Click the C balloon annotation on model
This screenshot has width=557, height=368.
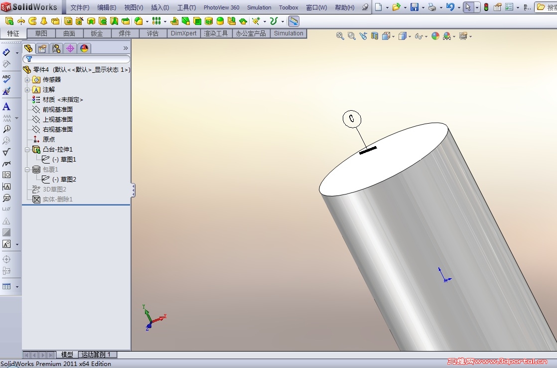(x=352, y=118)
